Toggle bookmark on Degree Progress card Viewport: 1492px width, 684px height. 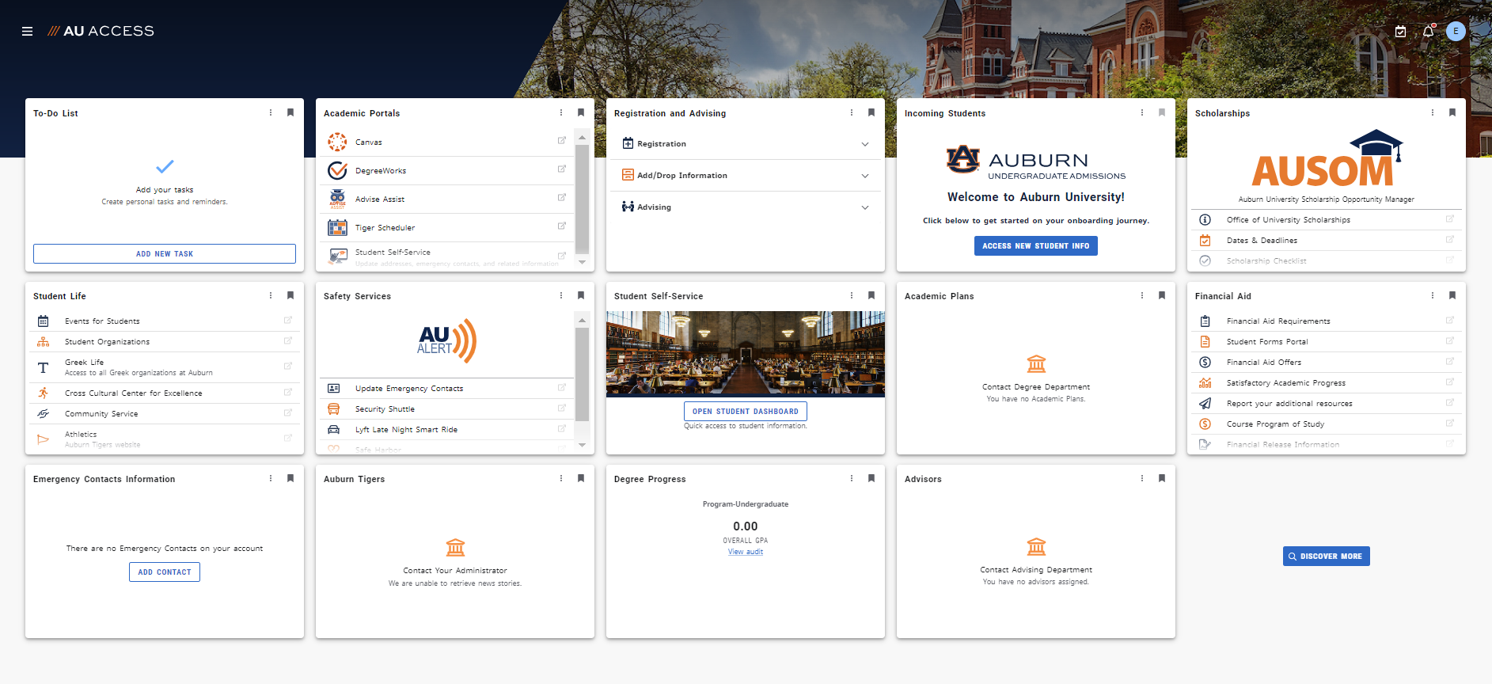[x=871, y=479]
